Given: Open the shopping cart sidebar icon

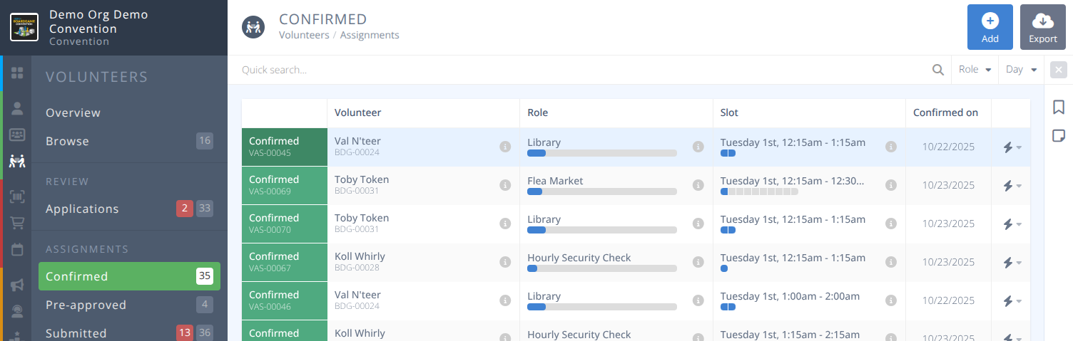Looking at the screenshot, I should tap(17, 224).
